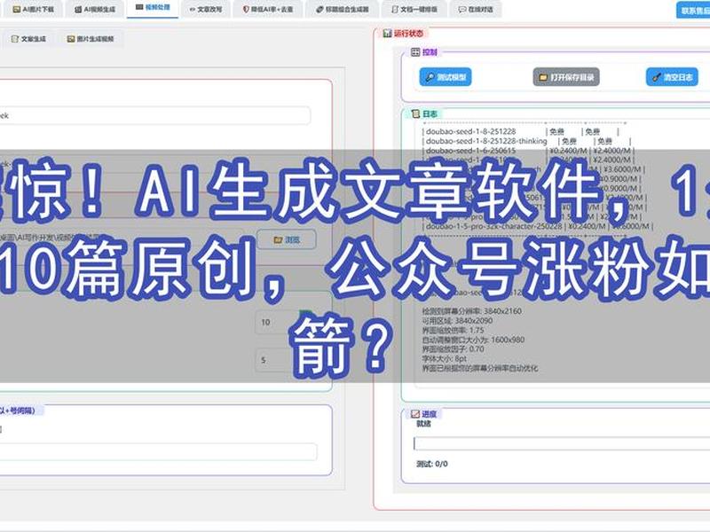Click the 联系售后 button
Screen dimensions: 710x532
point(693,10)
